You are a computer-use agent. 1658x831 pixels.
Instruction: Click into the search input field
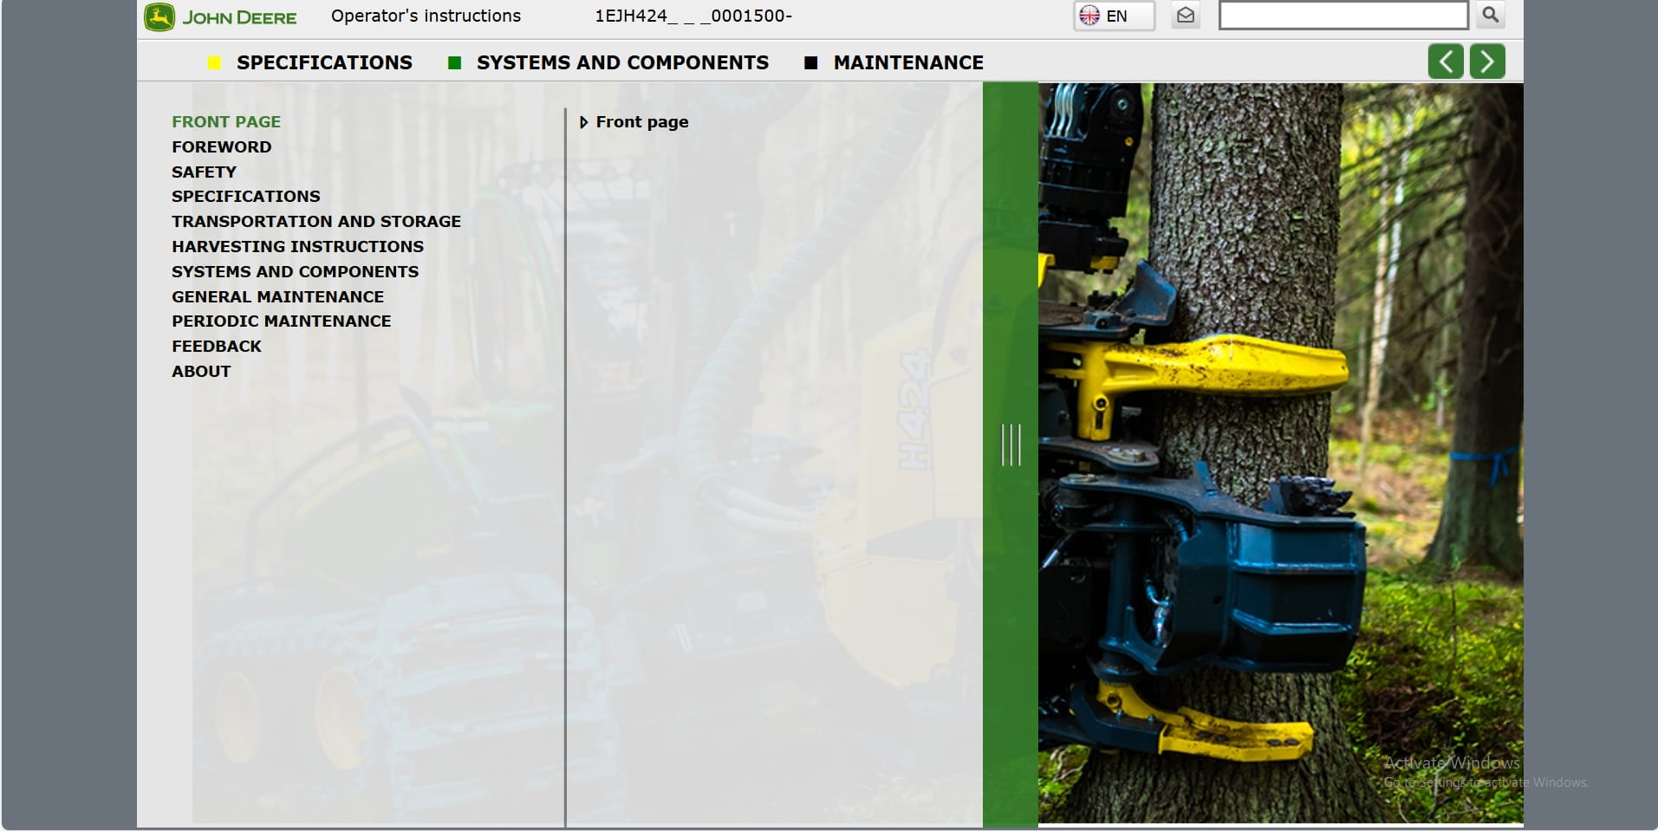[x=1343, y=16]
